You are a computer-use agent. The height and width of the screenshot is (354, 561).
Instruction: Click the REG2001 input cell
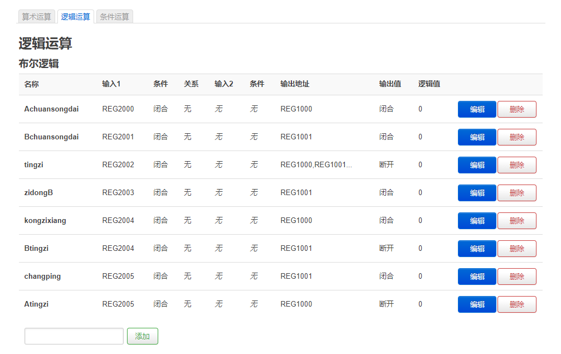[x=118, y=137]
